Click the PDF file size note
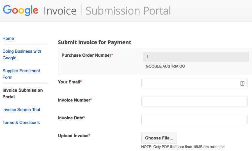 [183, 147]
